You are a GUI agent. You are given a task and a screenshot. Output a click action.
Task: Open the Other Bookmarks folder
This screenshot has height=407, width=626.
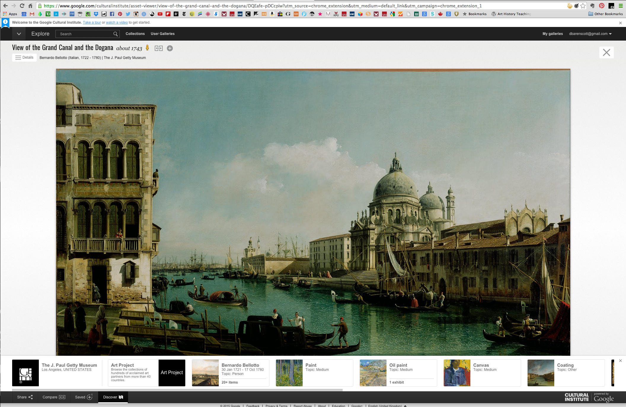click(606, 14)
